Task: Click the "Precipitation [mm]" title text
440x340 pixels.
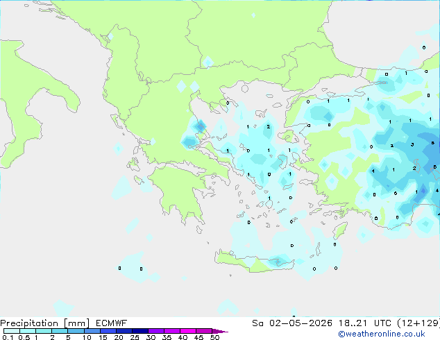Action: (44, 323)
